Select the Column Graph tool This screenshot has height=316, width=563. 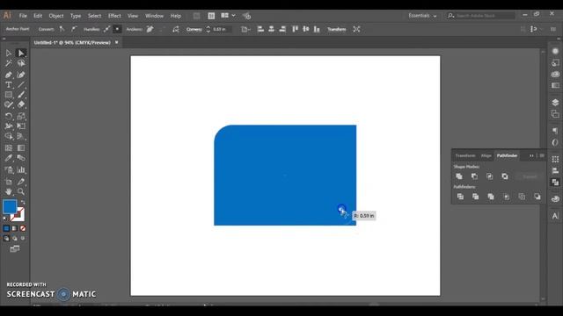pos(21,169)
